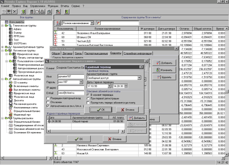The height and width of the screenshot is (165, 229).
Task: Click sigma icon in row 42 of table
Action: pos(56,33)
